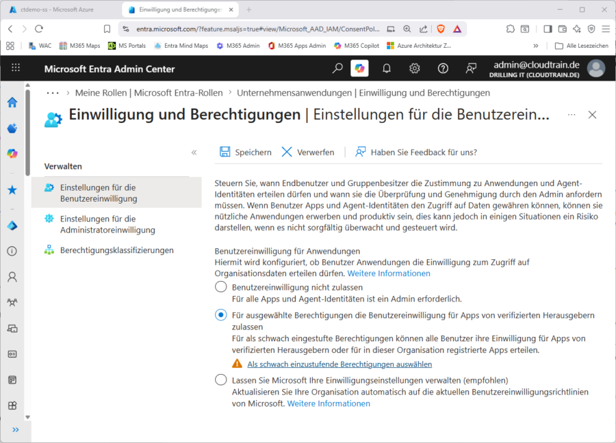
Task: Open M365 Maps bookmark
Action: point(79,46)
